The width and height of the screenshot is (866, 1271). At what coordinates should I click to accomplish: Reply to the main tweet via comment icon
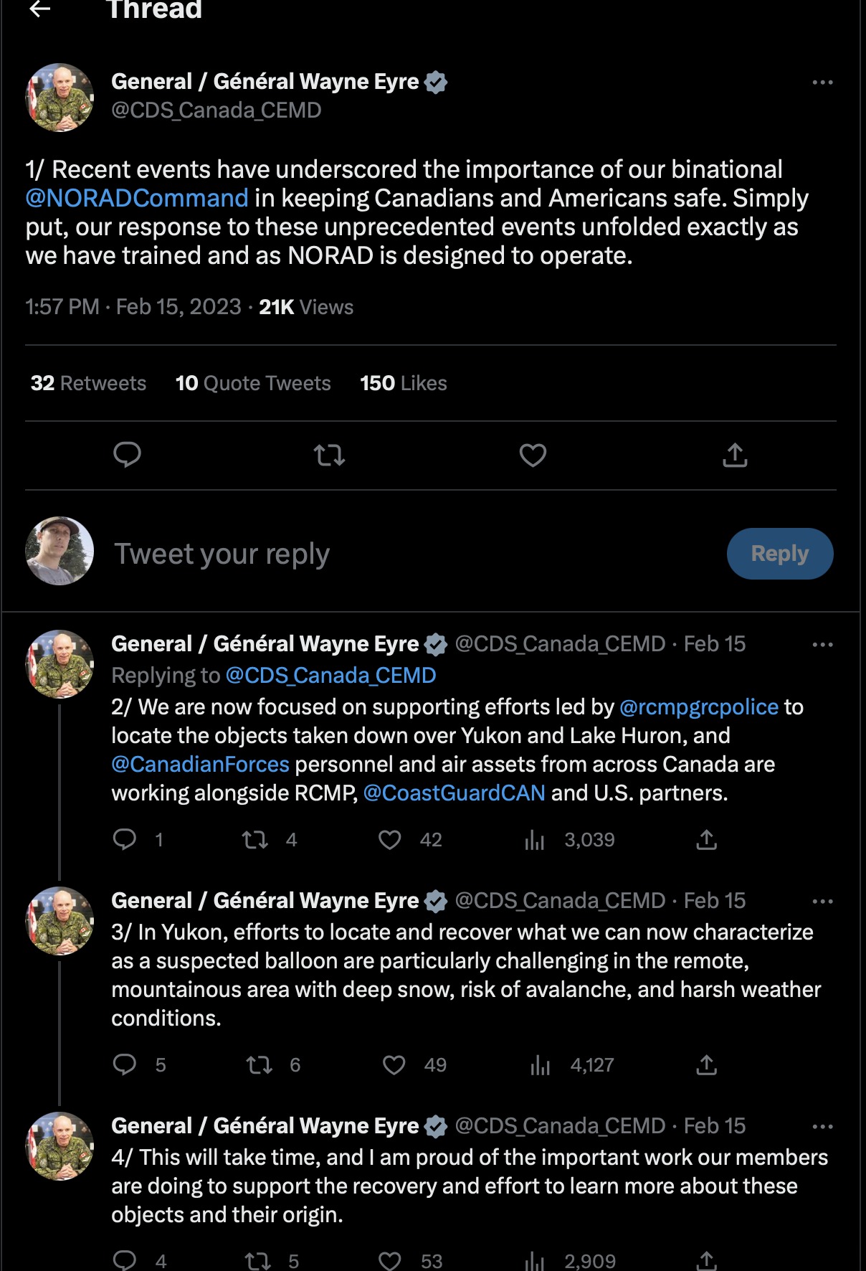tap(128, 455)
